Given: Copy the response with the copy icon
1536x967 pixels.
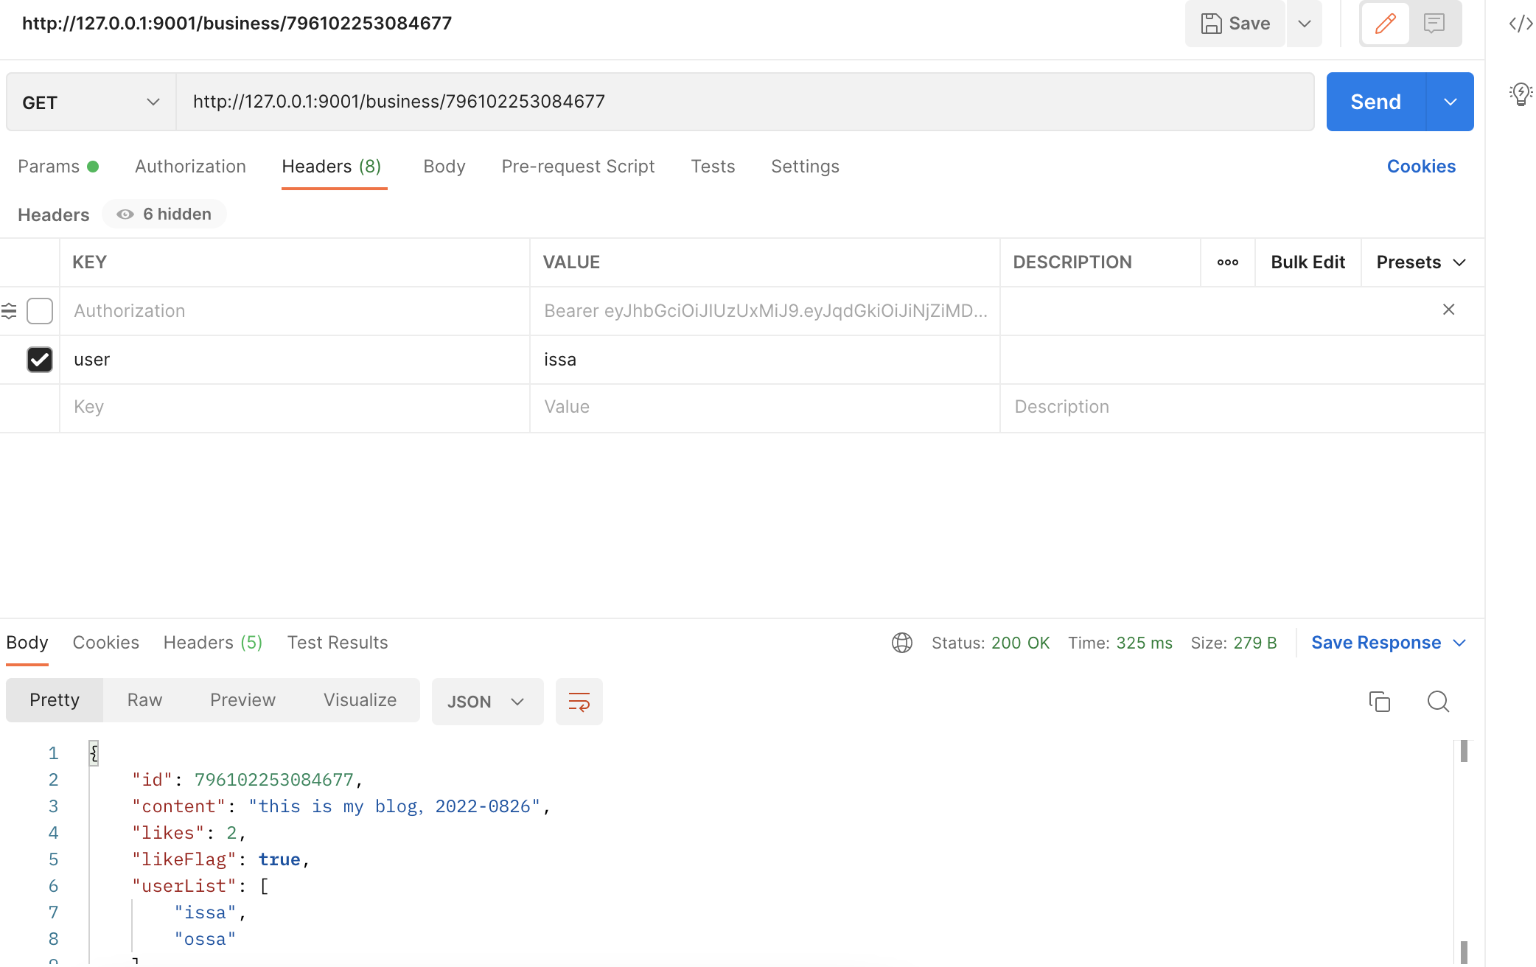Looking at the screenshot, I should pyautogui.click(x=1379, y=702).
